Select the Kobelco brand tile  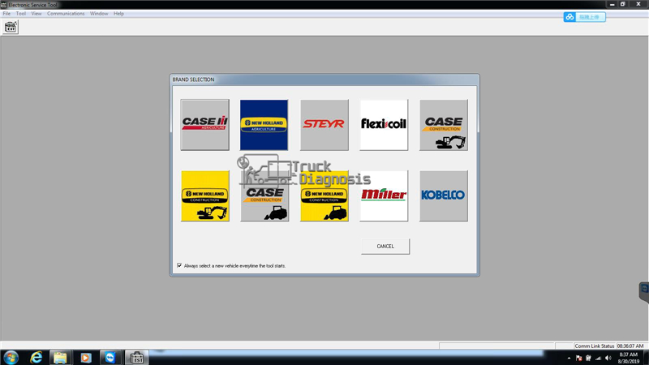coord(444,195)
